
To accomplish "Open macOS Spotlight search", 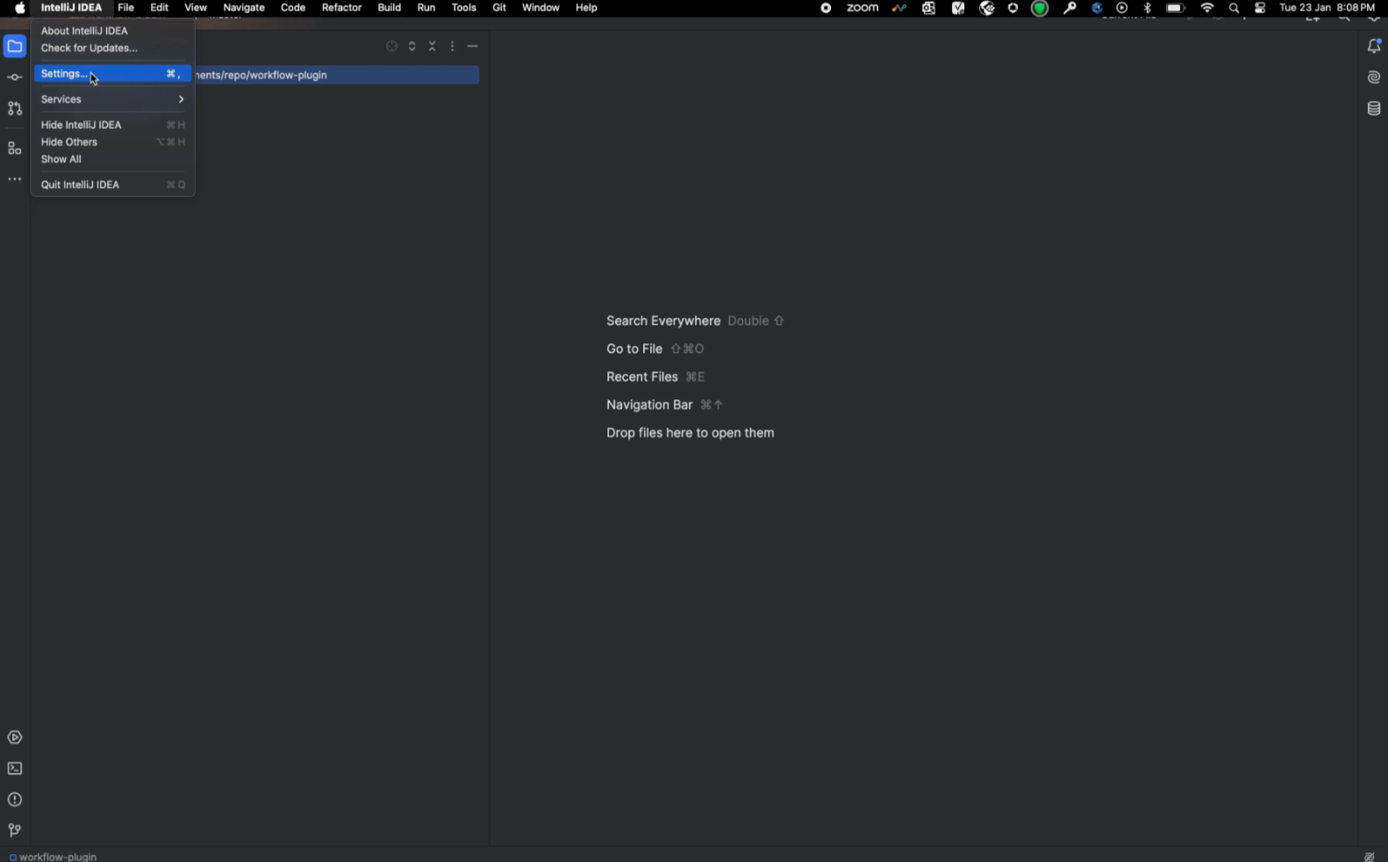I will 1234,8.
